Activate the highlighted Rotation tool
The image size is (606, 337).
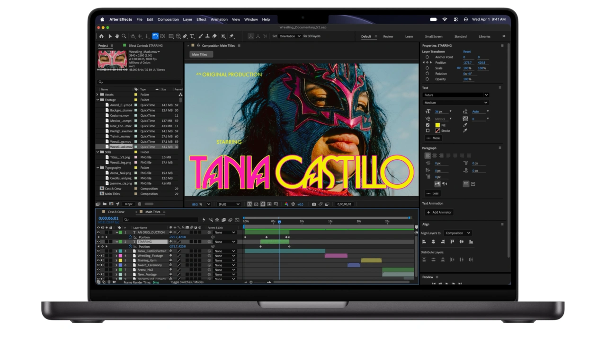(x=155, y=36)
